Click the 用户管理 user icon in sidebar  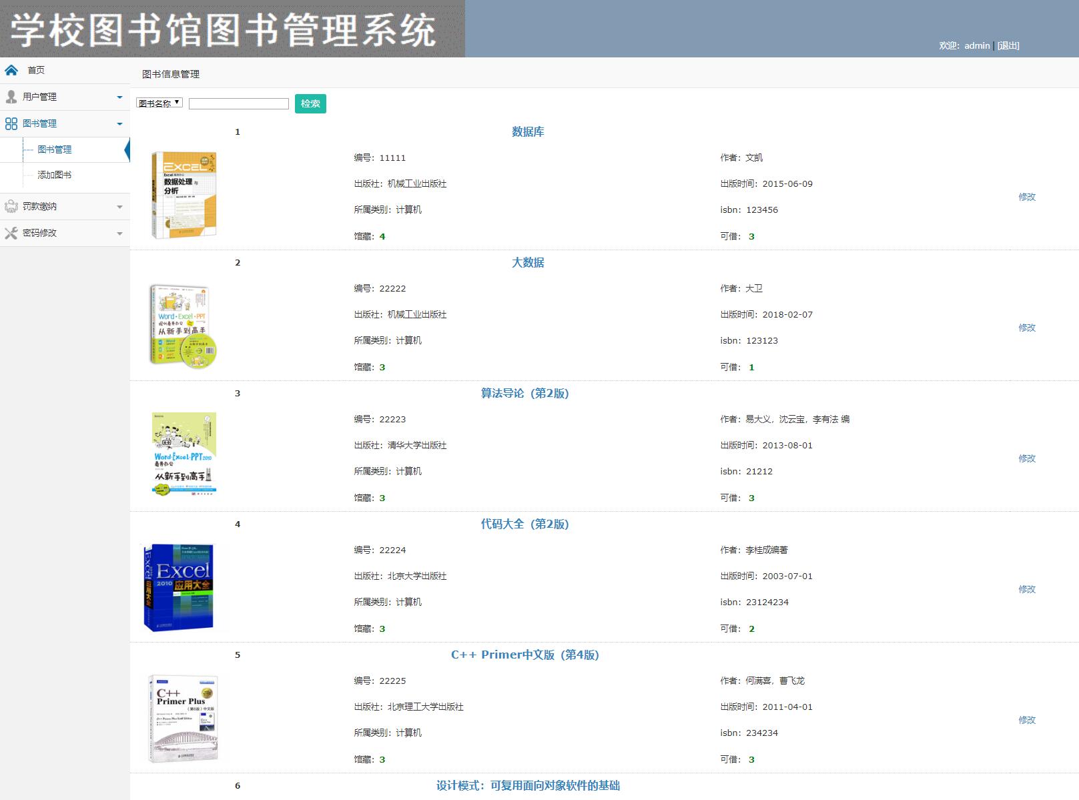11,96
